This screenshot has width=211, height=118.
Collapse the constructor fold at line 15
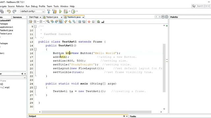35,49
